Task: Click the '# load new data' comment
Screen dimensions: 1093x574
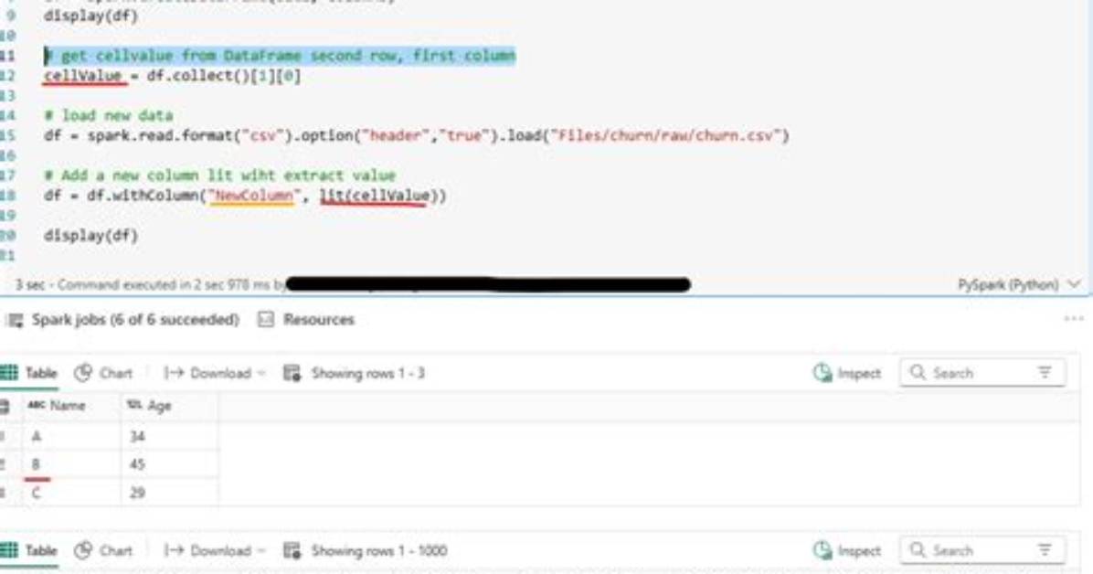Action: (x=108, y=115)
